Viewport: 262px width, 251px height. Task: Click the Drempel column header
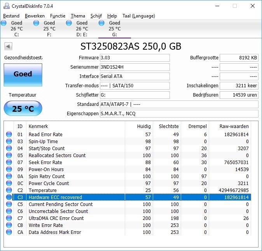[197, 126]
